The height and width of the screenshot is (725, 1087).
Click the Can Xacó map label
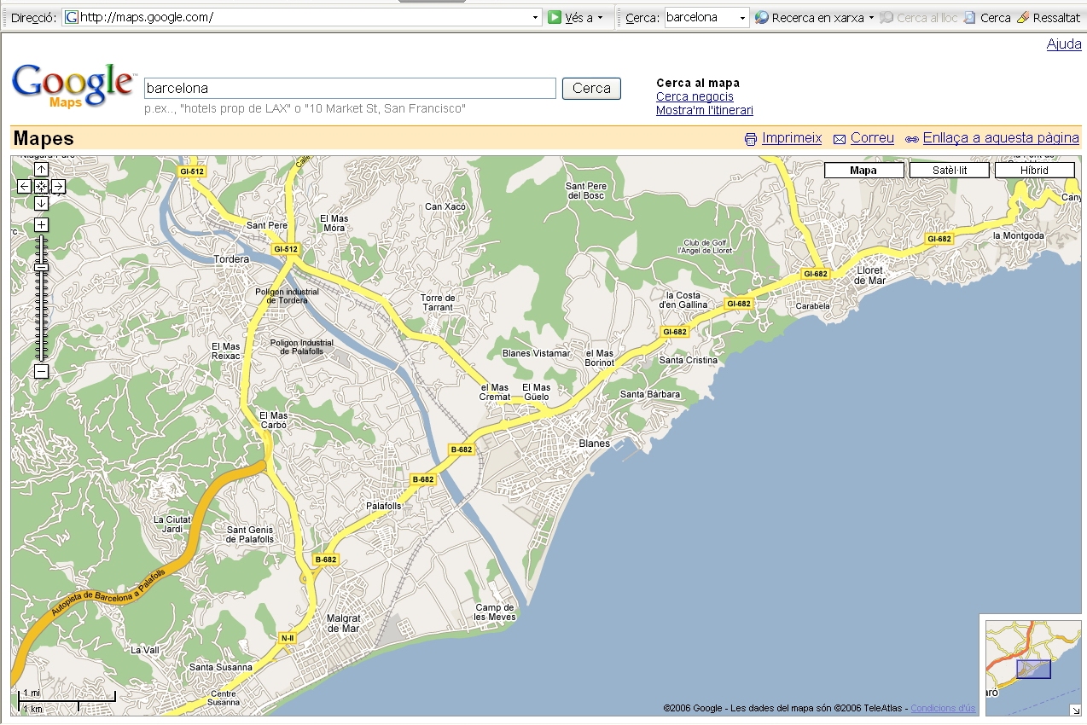click(x=445, y=206)
